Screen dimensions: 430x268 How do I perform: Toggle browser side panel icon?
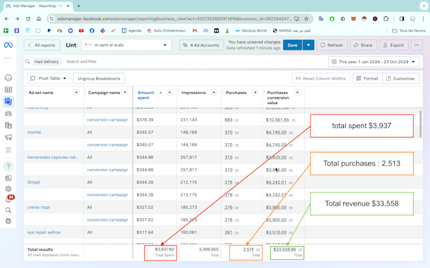[402, 19]
